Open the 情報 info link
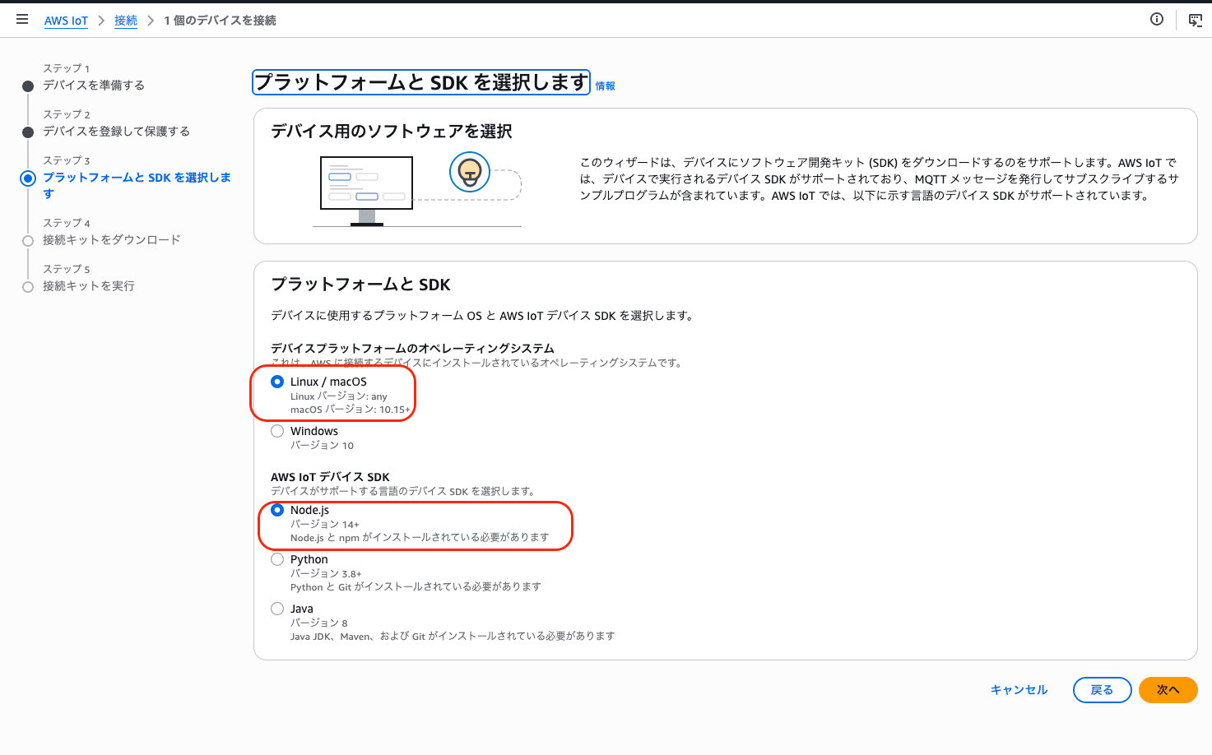 [606, 86]
